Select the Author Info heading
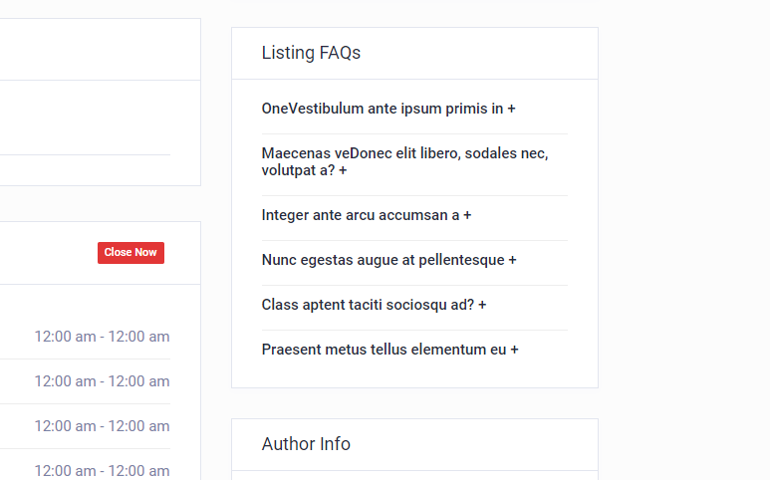 [306, 444]
